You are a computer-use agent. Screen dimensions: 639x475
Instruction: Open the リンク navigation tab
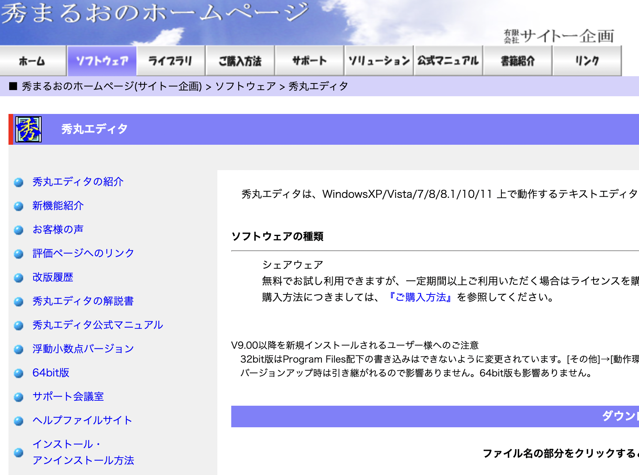coord(587,60)
